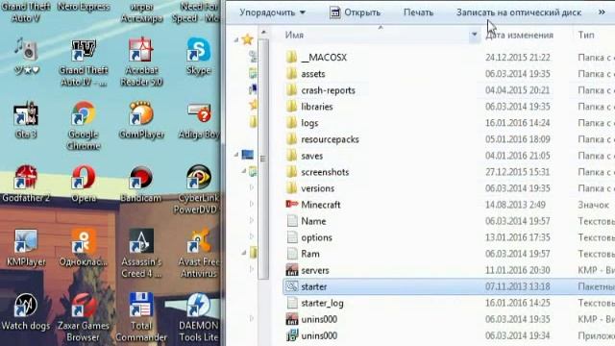Select the resourcepacks folder

(x=323, y=139)
